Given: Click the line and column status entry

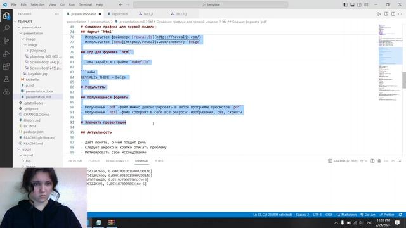Looking at the screenshot, I should click(272, 215).
